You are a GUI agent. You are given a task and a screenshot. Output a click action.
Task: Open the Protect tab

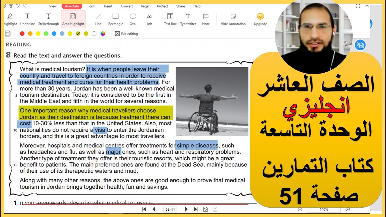tap(163, 6)
